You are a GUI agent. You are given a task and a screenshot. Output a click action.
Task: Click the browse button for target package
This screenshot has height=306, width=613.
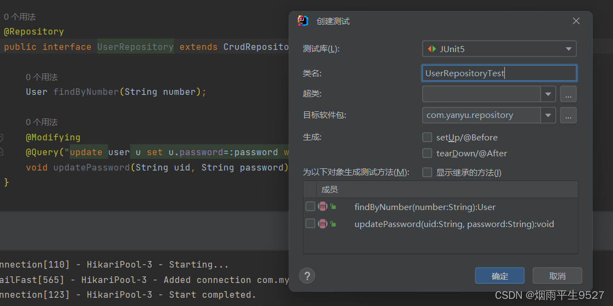[x=569, y=115]
